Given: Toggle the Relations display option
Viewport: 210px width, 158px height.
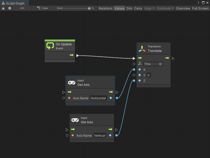Looking at the screenshot, I should pos(105,8).
